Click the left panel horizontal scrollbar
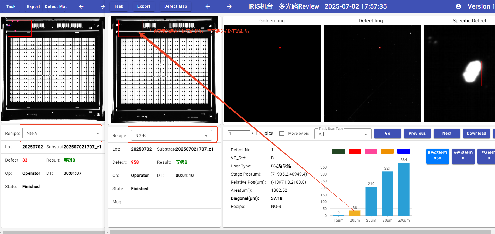The height and width of the screenshot is (234, 495). click(x=53, y=232)
